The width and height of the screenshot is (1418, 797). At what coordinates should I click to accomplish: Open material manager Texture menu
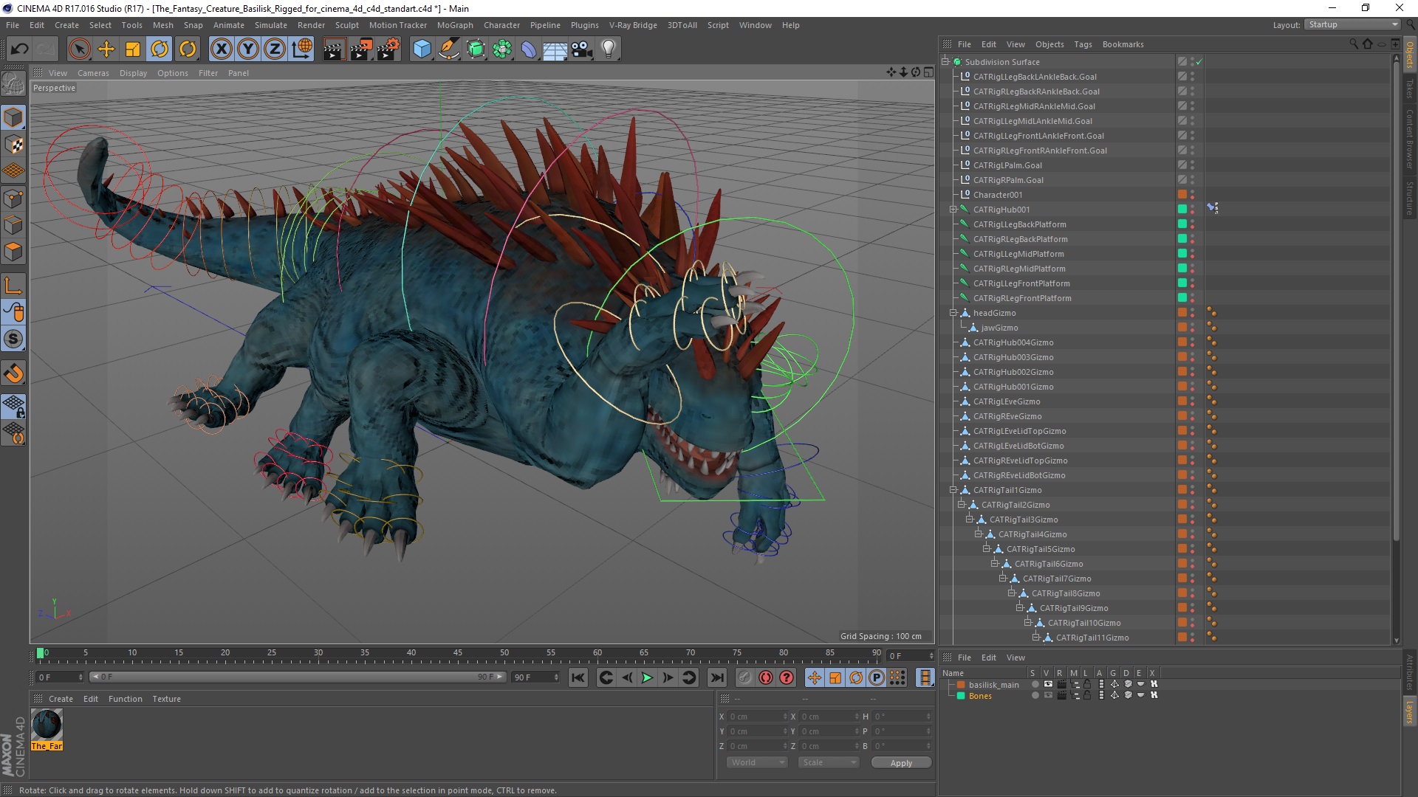tap(166, 699)
